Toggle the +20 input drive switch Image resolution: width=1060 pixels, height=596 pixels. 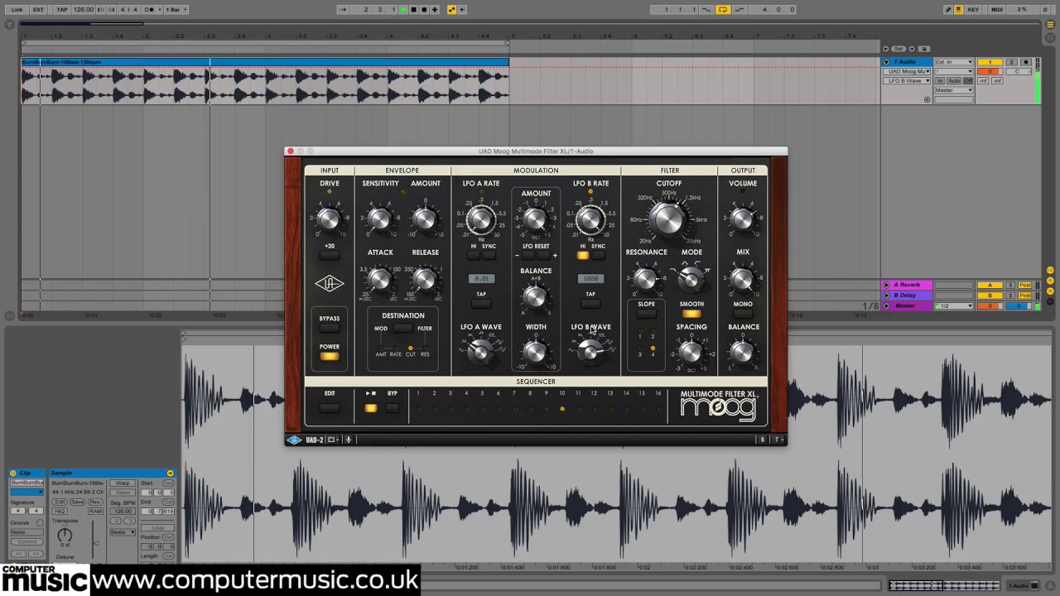pyautogui.click(x=329, y=257)
